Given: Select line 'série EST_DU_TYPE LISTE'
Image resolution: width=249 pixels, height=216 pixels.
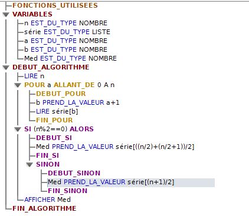Looking at the screenshot, I should click(67, 32).
